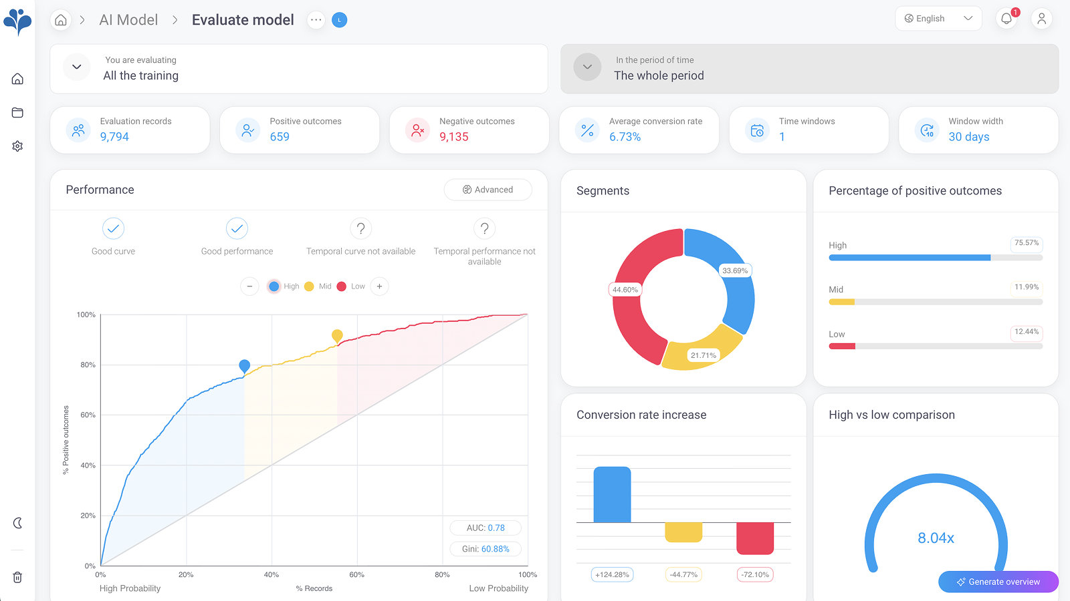Toggle dark mode moon icon
Viewport: 1070px width, 601px height.
tap(17, 523)
